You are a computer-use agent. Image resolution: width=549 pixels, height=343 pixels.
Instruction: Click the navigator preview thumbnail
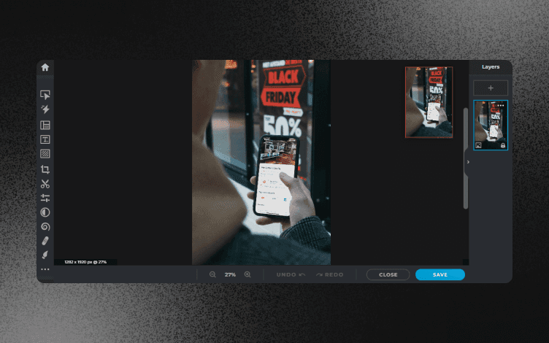click(429, 102)
